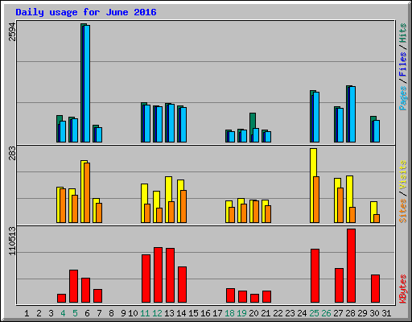Image resolution: width=412 pixels, height=322 pixels.
Task: Click the day 25 cyan pages bar
Action: click(x=316, y=118)
